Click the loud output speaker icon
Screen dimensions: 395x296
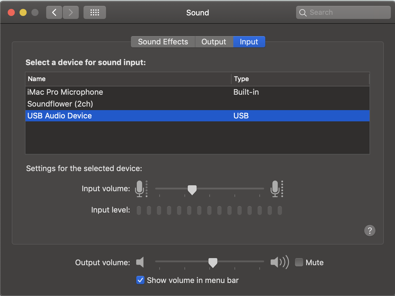pyautogui.click(x=279, y=262)
